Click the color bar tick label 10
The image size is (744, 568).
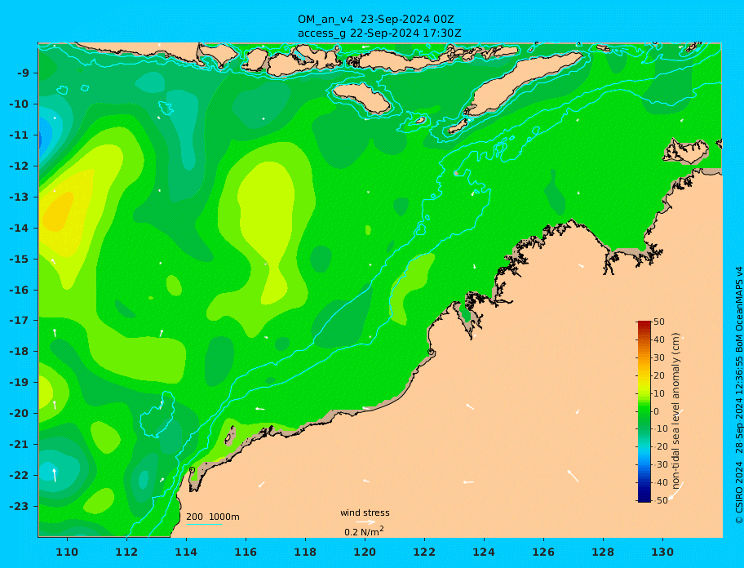659,393
